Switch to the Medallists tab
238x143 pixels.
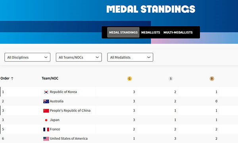coord(151,32)
